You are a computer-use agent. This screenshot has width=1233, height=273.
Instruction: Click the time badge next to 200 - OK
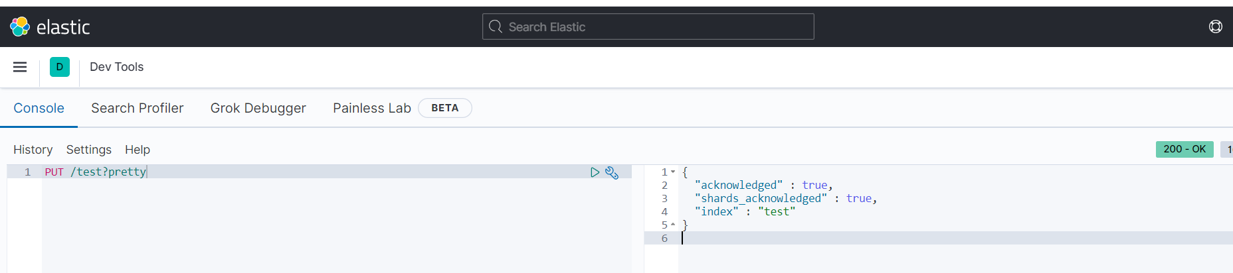point(1228,149)
